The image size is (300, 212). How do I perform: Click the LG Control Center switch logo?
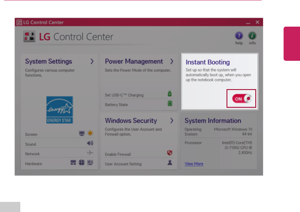tap(29, 36)
